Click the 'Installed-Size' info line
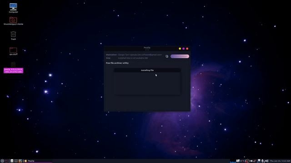Viewport: 291px width, 163px height. (x=133, y=58)
